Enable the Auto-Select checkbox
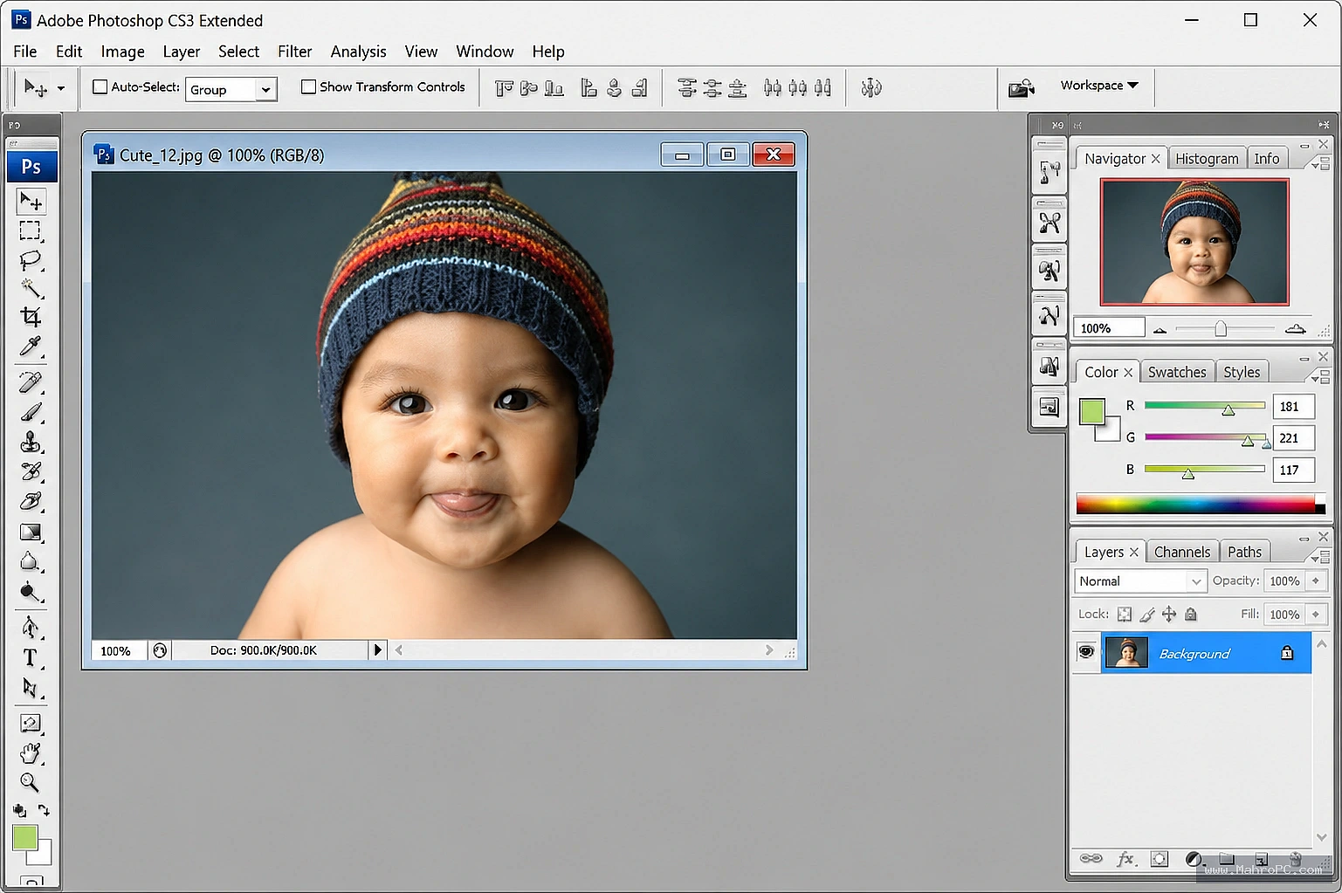The image size is (1342, 893). 100,87
